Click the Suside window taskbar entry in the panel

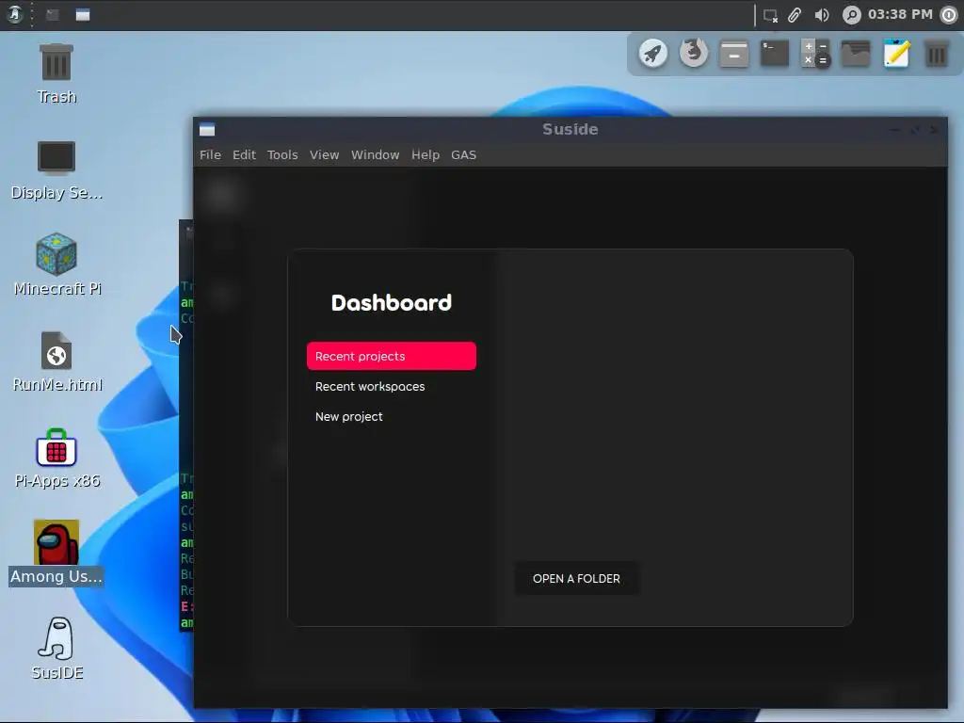[x=83, y=15]
